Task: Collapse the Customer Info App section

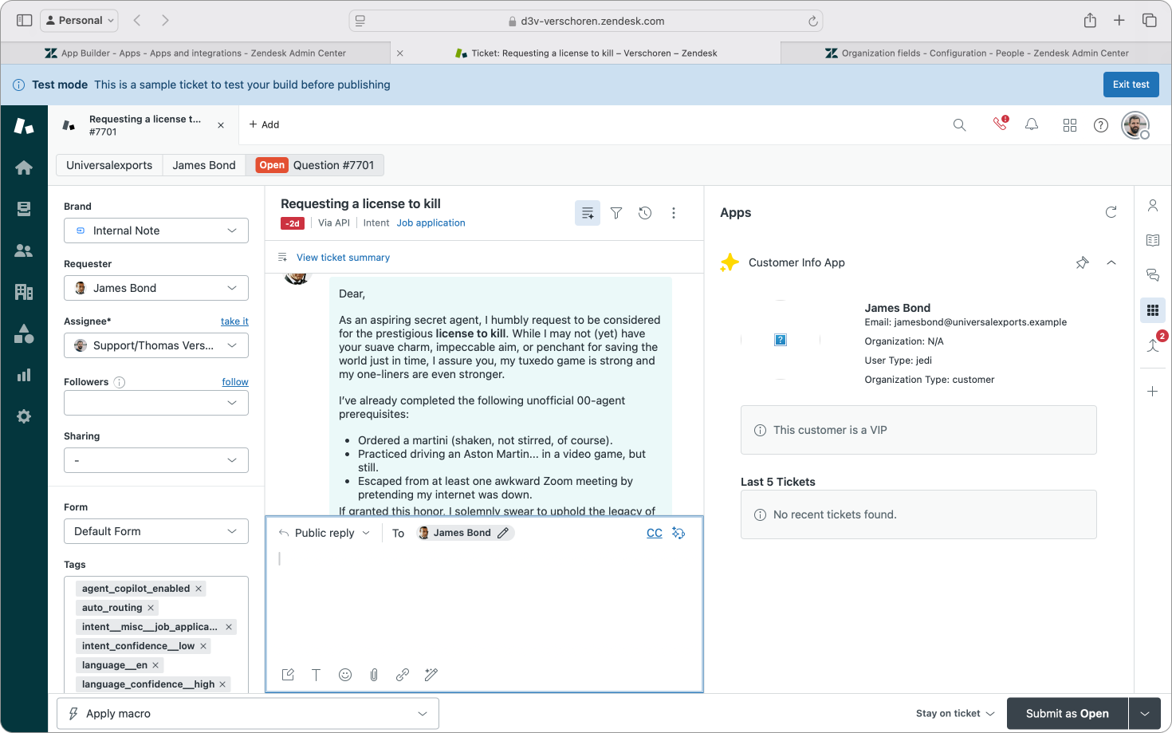Action: point(1111,262)
